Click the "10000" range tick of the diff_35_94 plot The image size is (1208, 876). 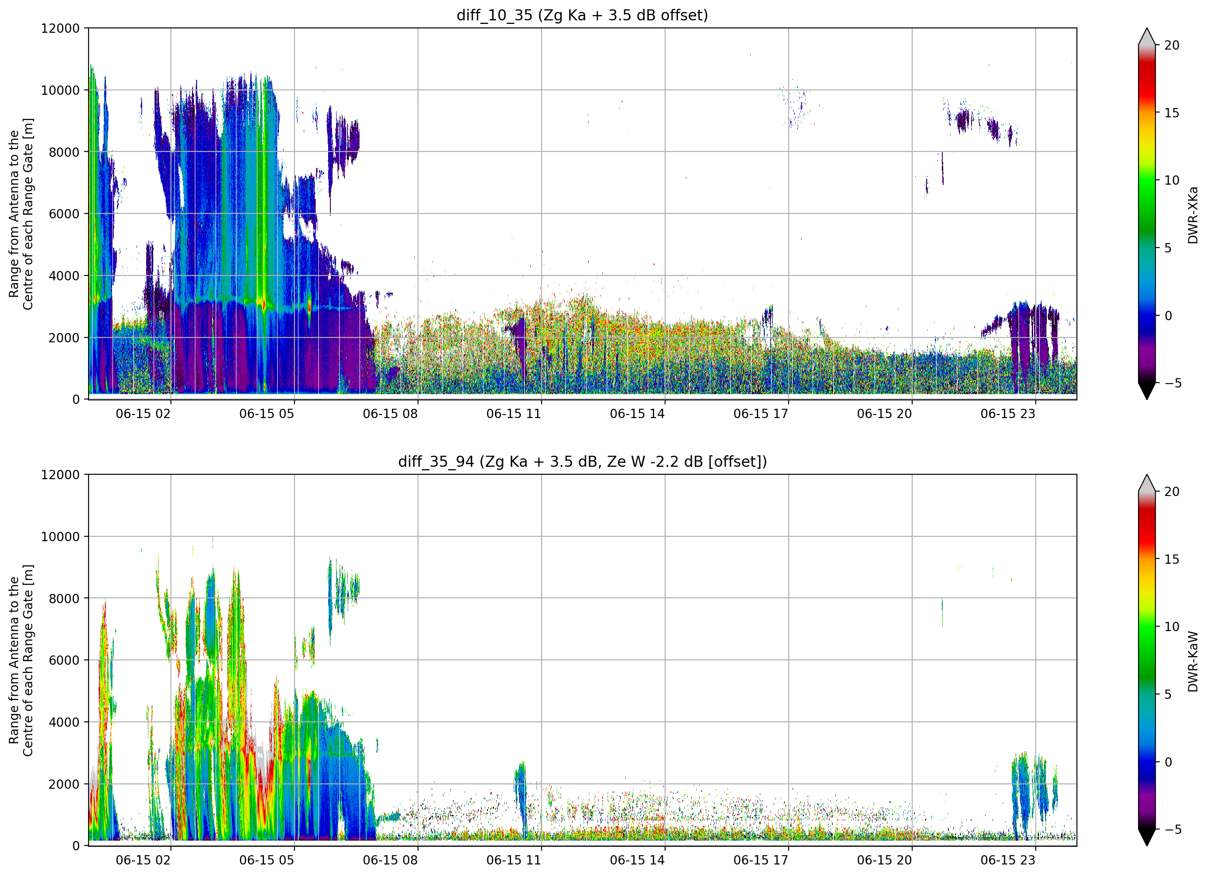click(60, 537)
